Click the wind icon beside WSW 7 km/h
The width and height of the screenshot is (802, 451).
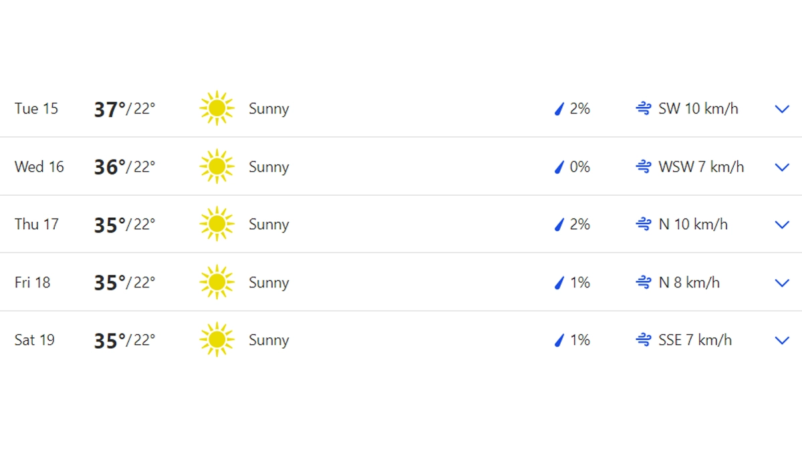[x=643, y=167]
